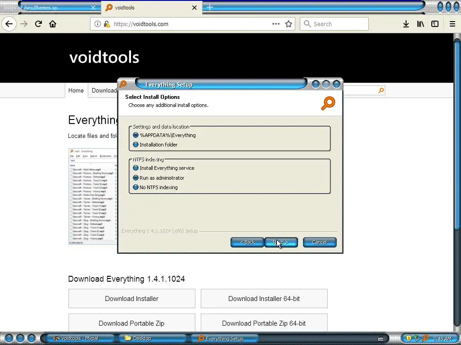Image resolution: width=461 pixels, height=345 pixels.
Task: Click the Back button in setup
Action: [x=247, y=242]
